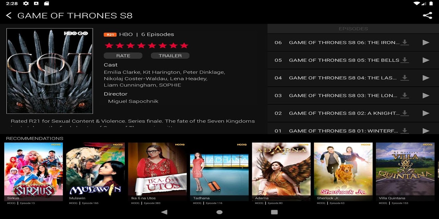Open the Villa Quintana recommendation poster
The width and height of the screenshot is (439, 219).
pos(405,171)
